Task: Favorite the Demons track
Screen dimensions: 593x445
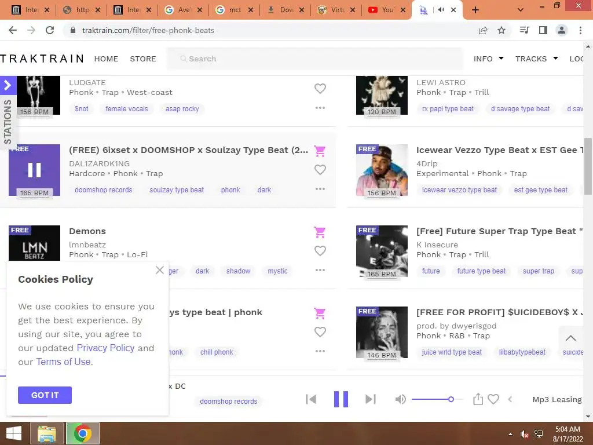Action: pos(320,250)
